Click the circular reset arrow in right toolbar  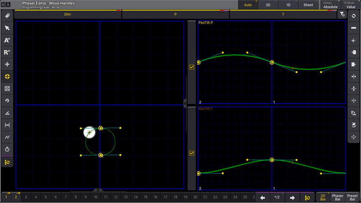pos(353,16)
